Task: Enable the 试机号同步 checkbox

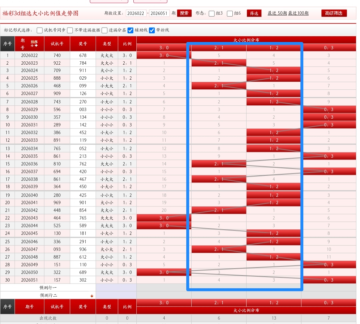Action: click(40, 30)
